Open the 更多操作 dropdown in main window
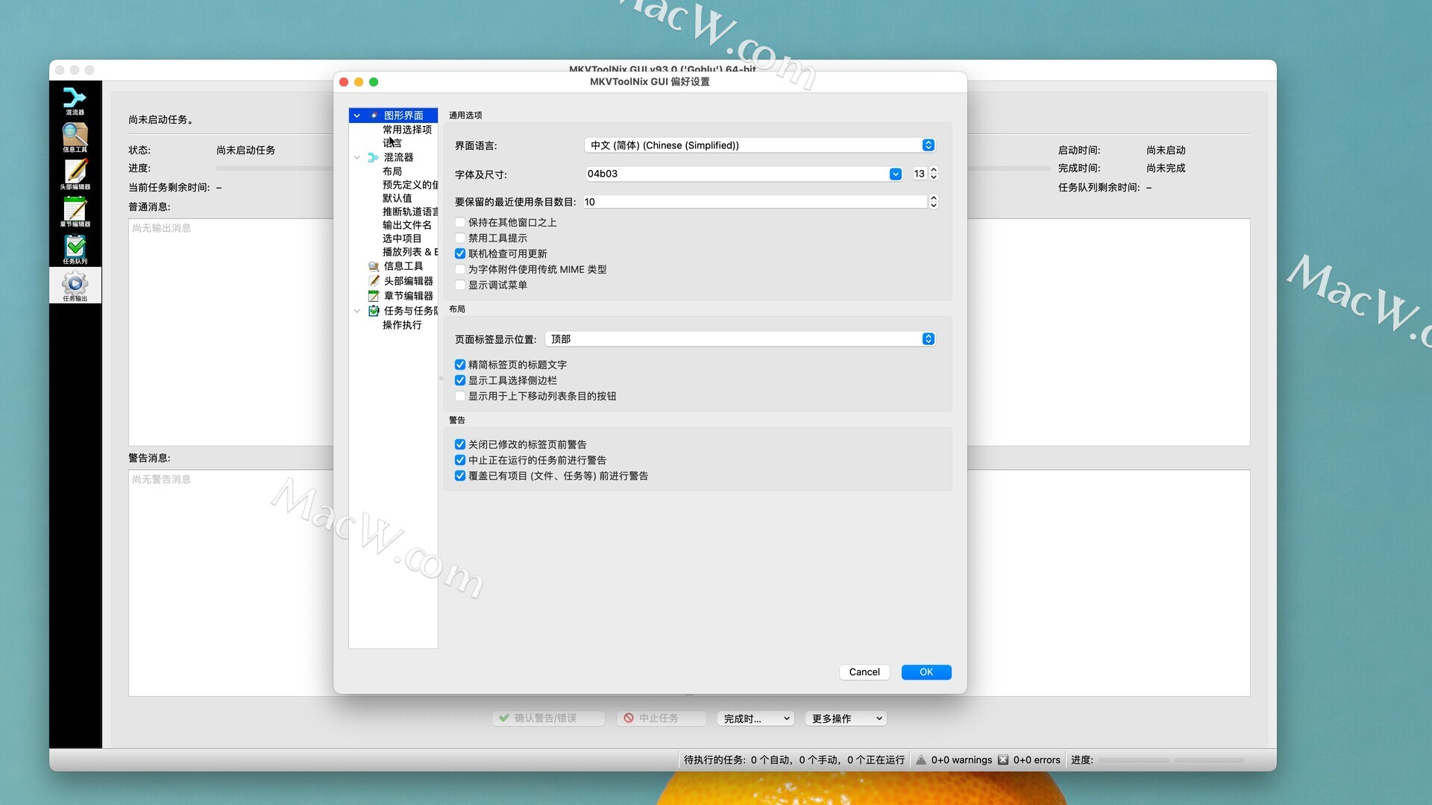1432x805 pixels. pos(847,719)
